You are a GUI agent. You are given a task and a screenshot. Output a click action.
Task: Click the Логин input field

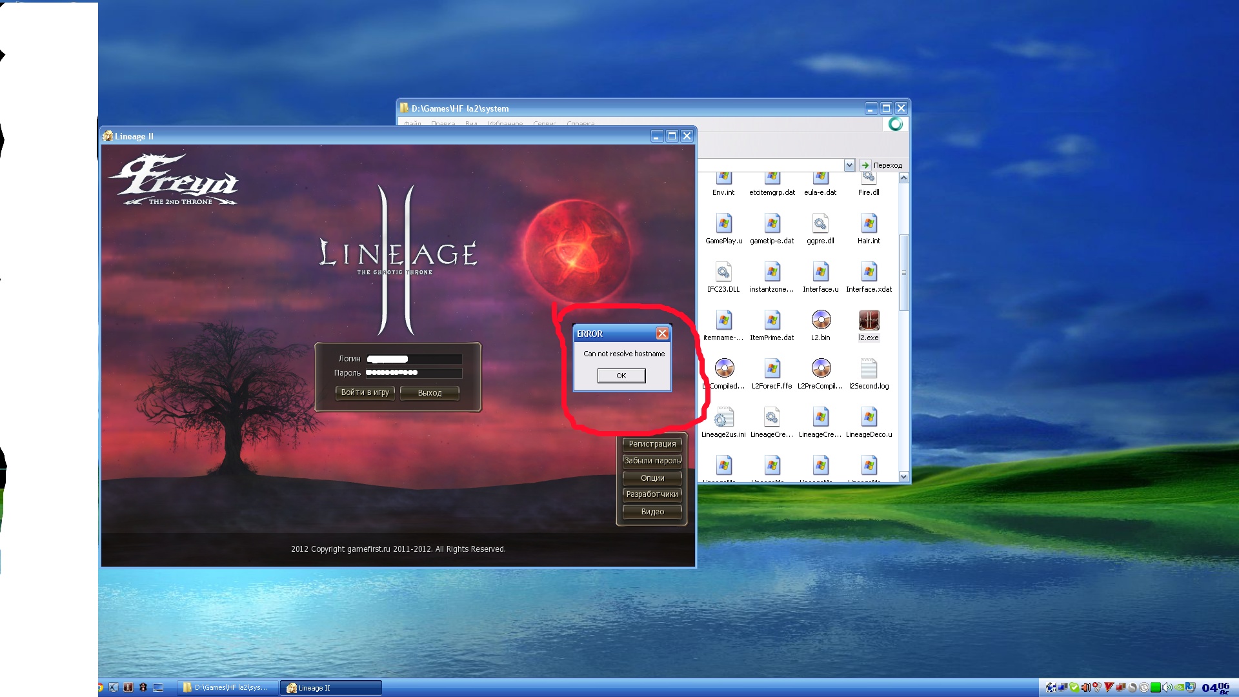[414, 359]
